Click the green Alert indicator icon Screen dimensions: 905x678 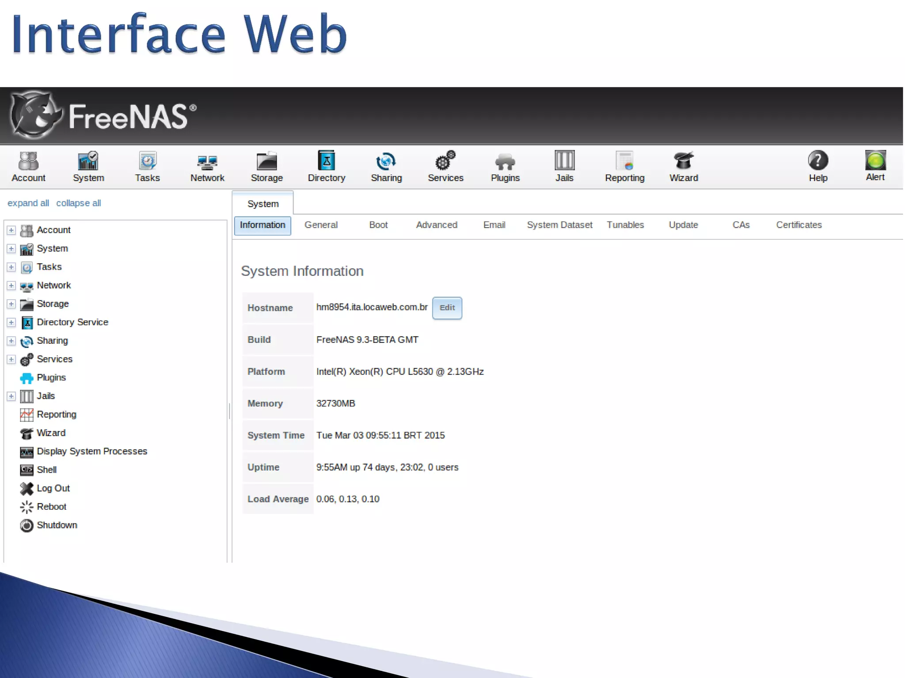(x=875, y=161)
